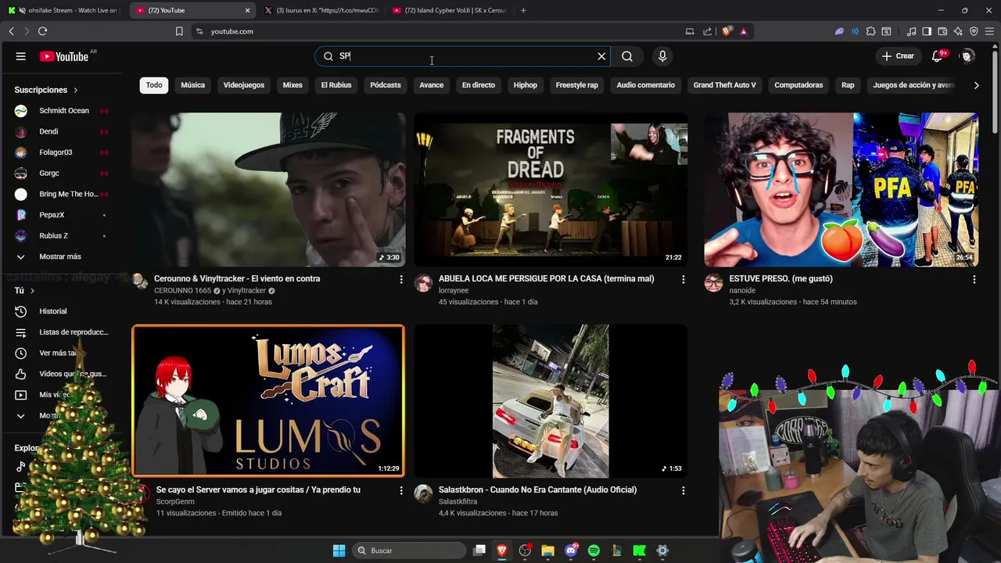Open Discord from the taskbar
Image resolution: width=1001 pixels, height=563 pixels.
click(x=571, y=550)
